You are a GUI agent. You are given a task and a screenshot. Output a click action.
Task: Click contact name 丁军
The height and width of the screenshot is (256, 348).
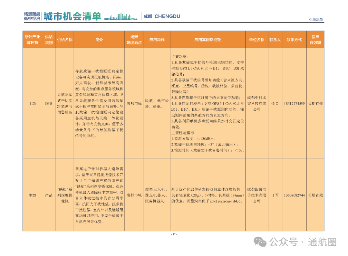click(x=275, y=195)
